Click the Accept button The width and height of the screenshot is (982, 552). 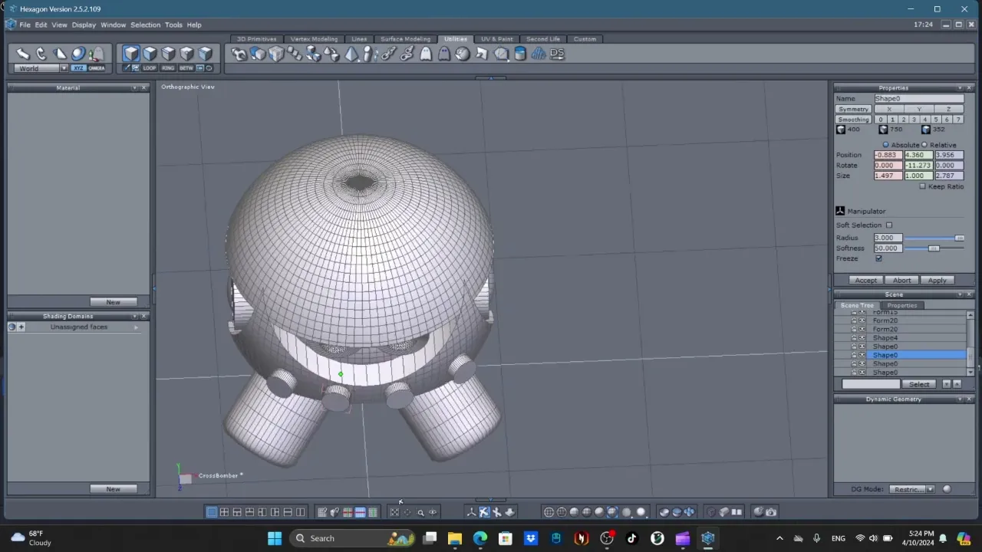pos(865,281)
